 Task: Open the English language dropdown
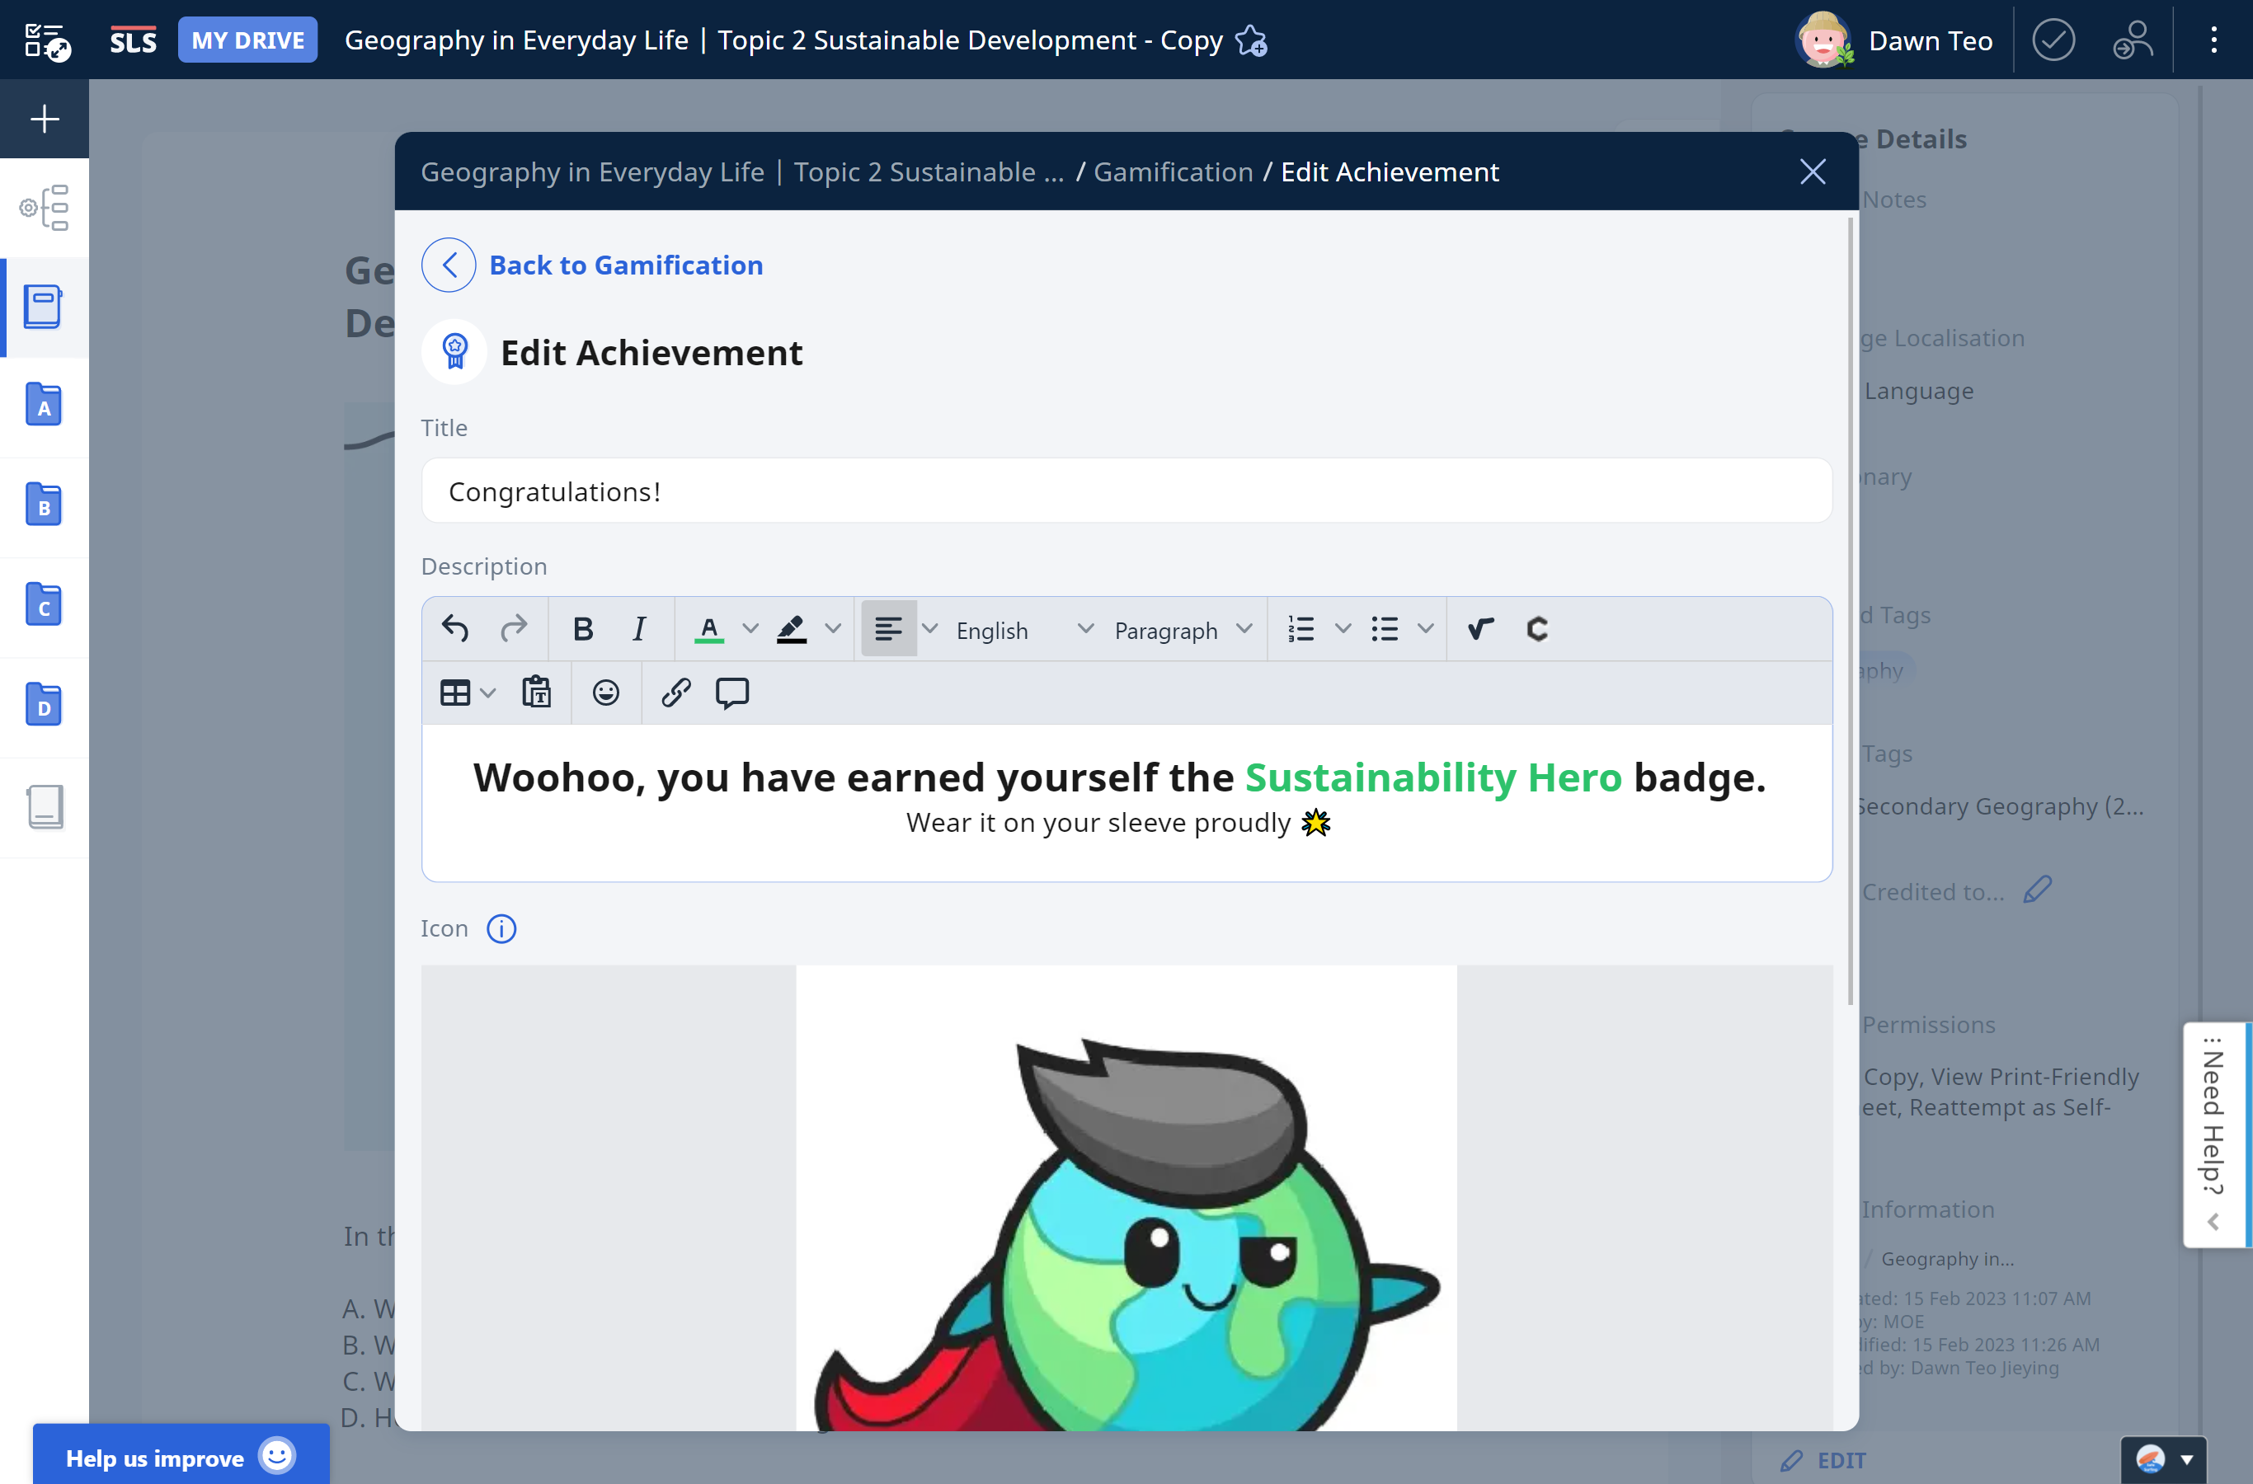pyautogui.click(x=1024, y=631)
